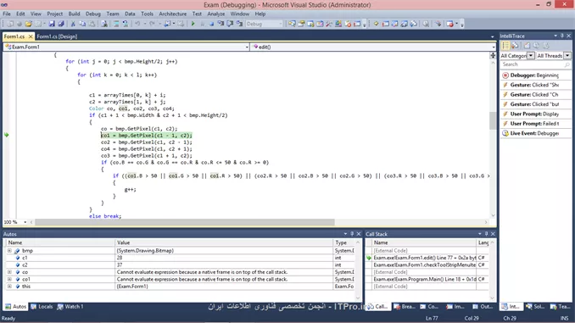Click the c1 value cell 28

coord(224,258)
